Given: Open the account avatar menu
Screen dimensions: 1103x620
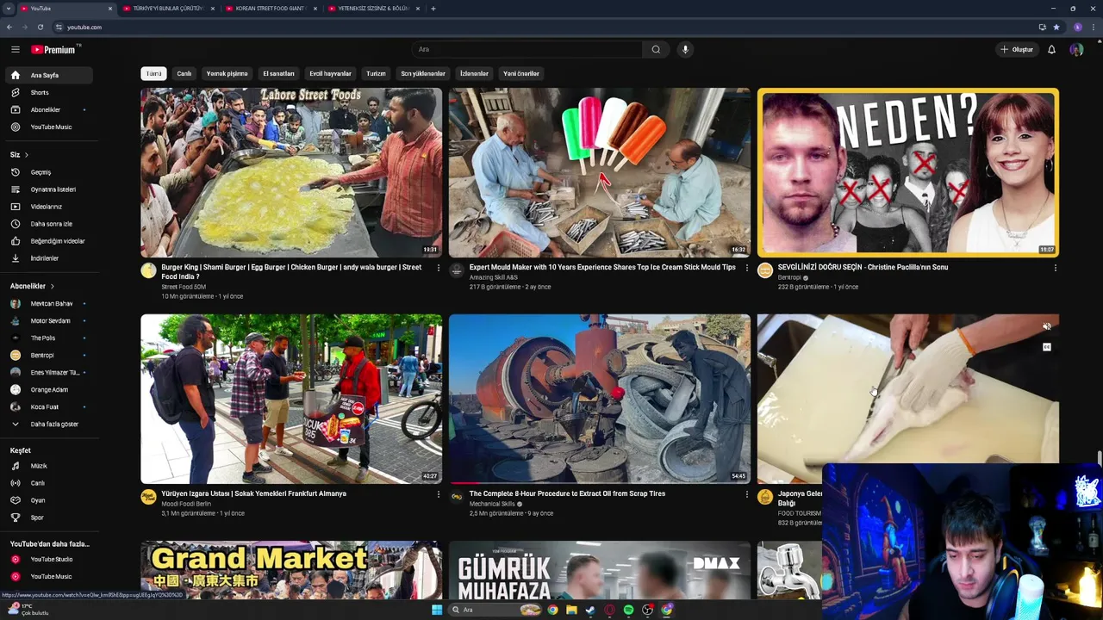Looking at the screenshot, I should pos(1076,50).
